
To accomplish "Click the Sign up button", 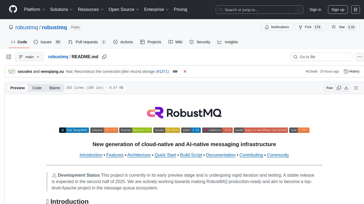I will tap(338, 10).
